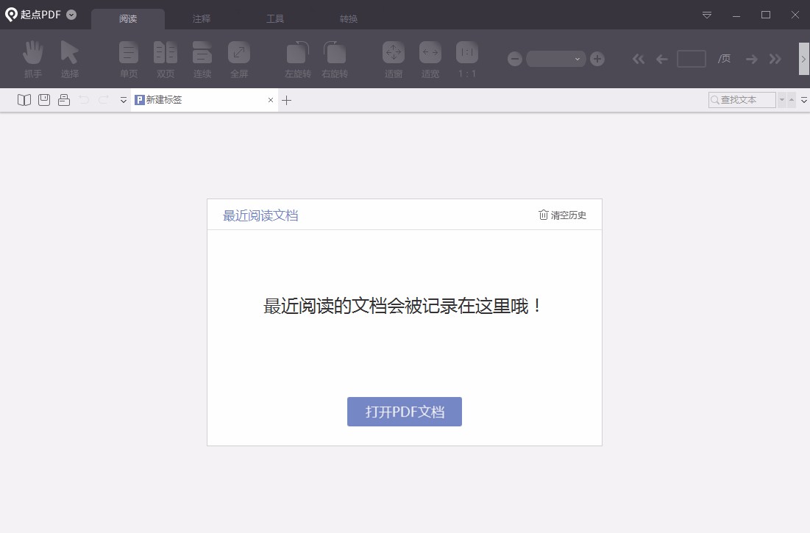This screenshot has height=533, width=810.
Task: Click the bookmark/outline panel icon
Action: [x=24, y=100]
